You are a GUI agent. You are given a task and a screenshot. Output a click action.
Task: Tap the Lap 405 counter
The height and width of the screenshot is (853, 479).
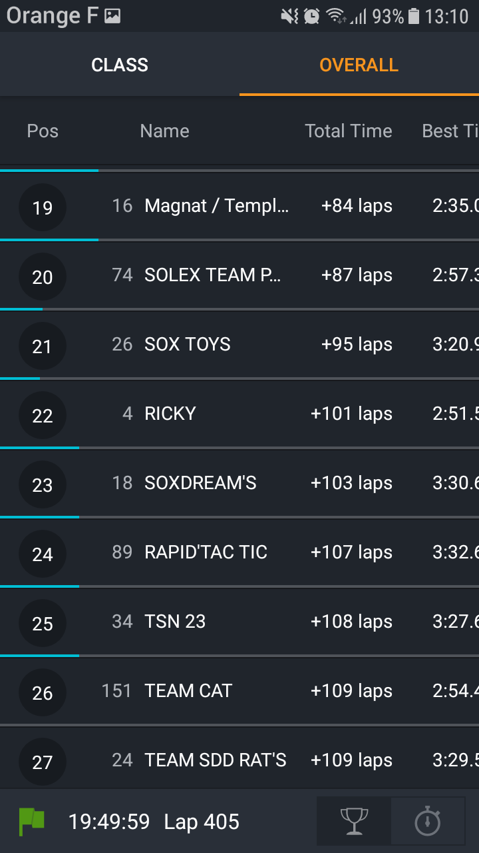pos(202,822)
